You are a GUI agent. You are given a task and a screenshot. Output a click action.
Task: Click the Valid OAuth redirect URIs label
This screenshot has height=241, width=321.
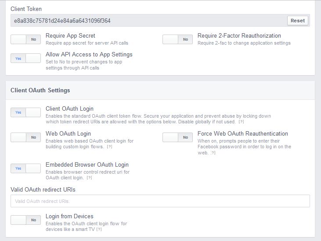[x=43, y=190]
